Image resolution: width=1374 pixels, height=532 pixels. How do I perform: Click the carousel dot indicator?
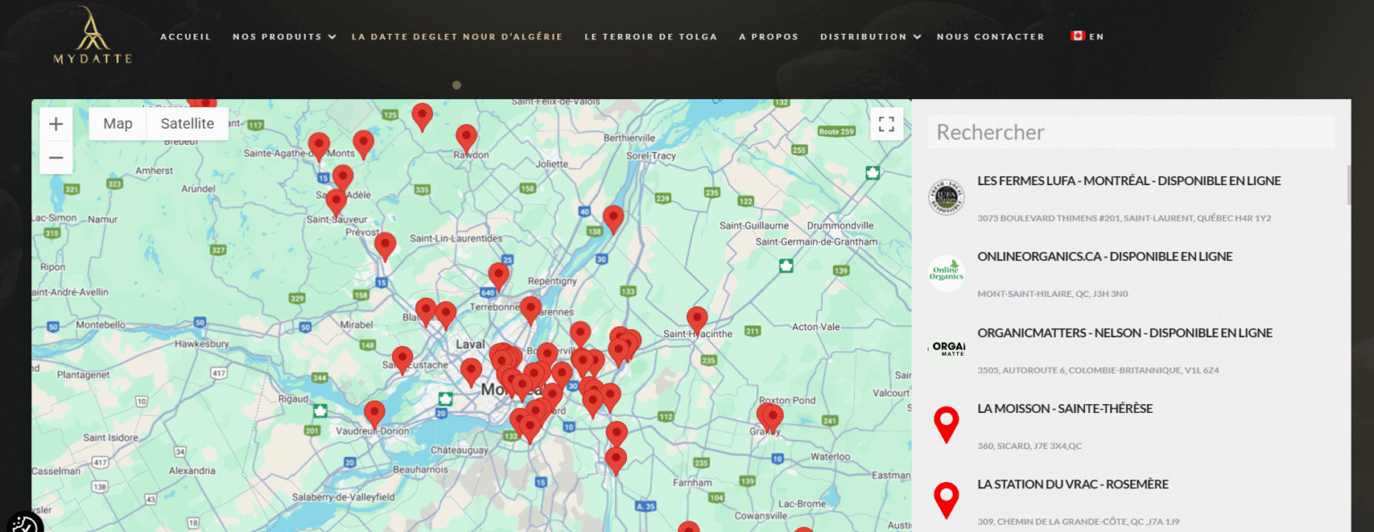pos(456,85)
